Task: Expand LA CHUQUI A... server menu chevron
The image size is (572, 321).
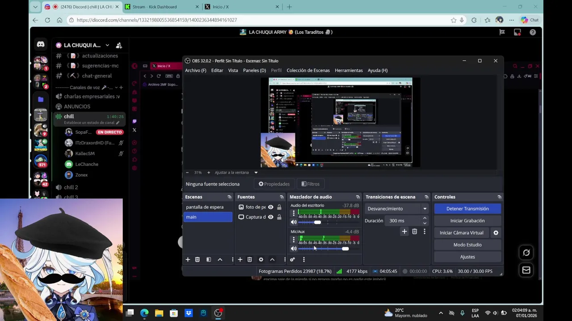Action: [107, 45]
